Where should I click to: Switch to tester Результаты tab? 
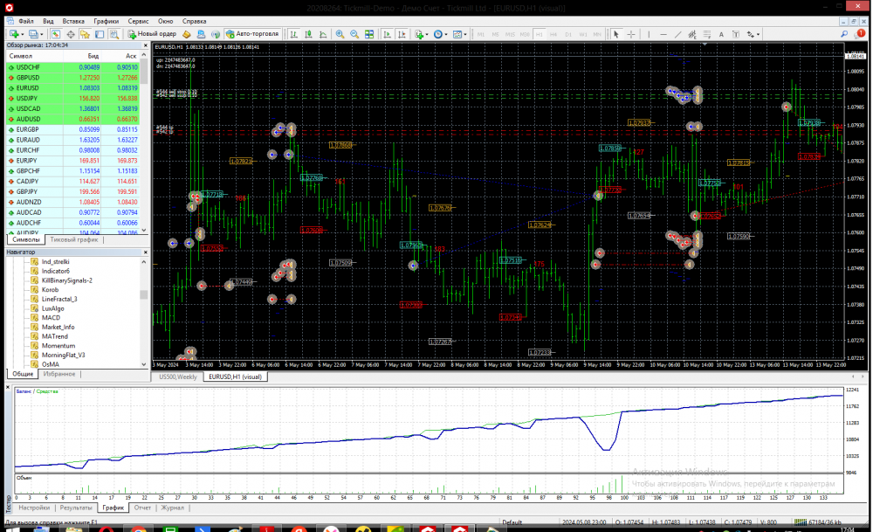[76, 508]
